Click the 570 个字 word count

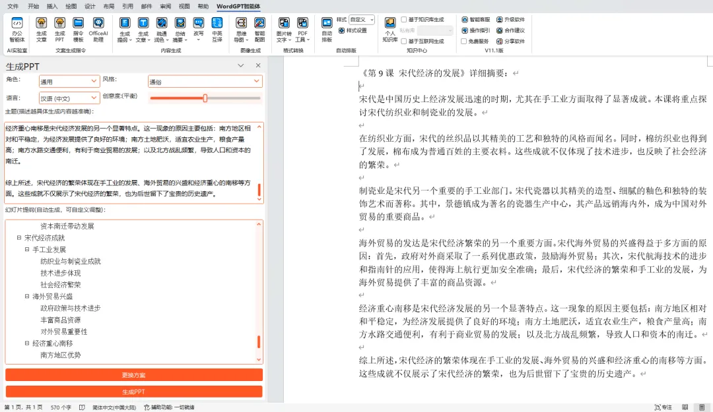coord(61,407)
